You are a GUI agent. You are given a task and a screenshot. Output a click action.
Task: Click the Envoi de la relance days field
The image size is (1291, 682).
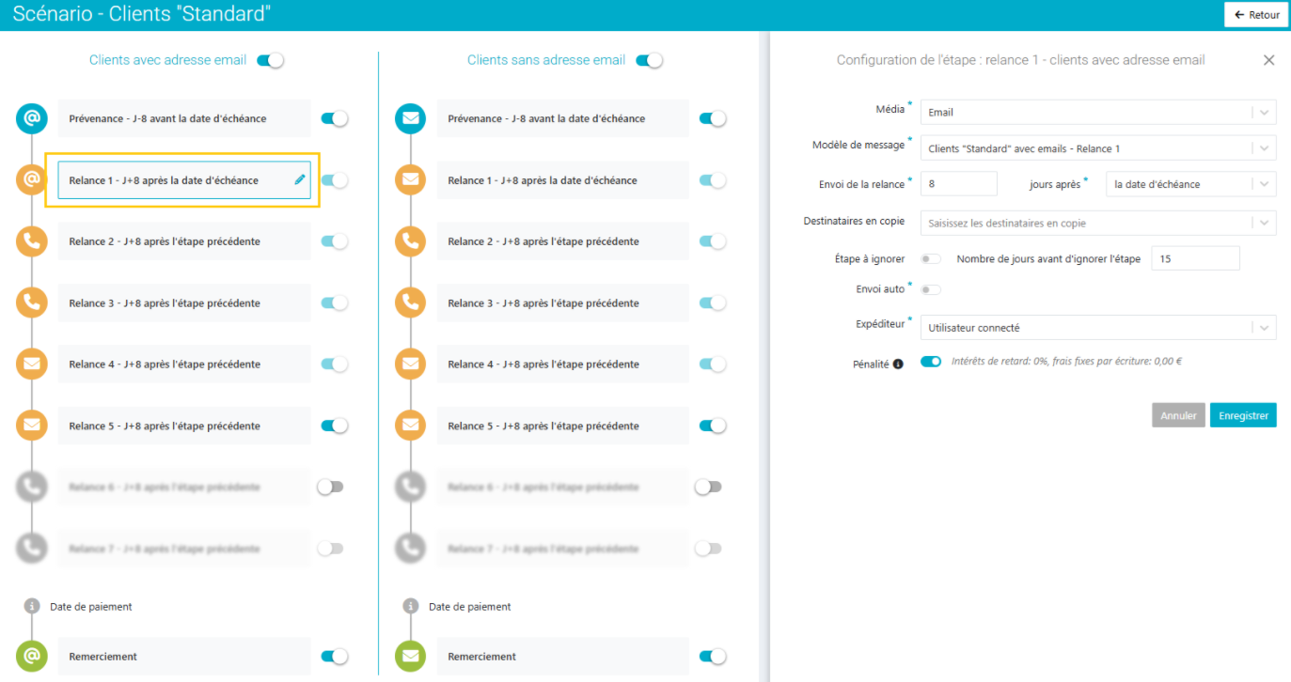pos(958,184)
